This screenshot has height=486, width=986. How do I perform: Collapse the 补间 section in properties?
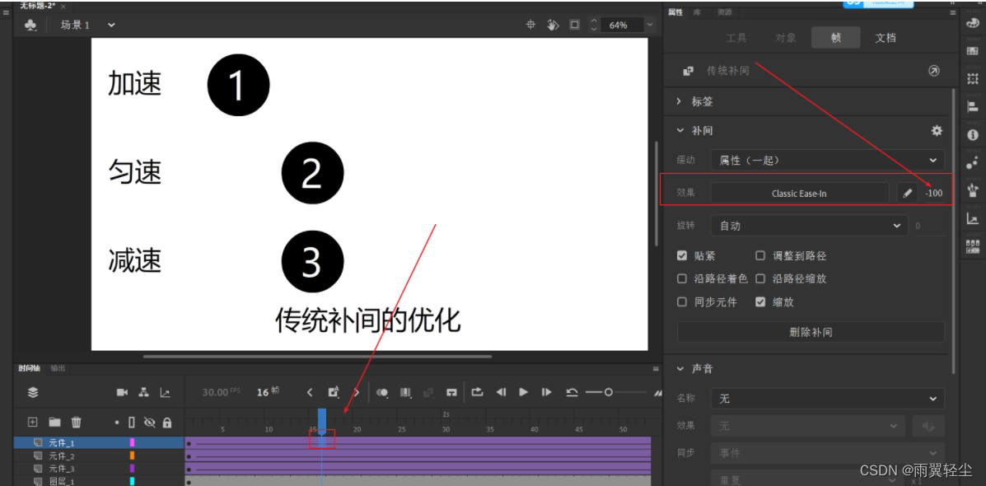681,130
